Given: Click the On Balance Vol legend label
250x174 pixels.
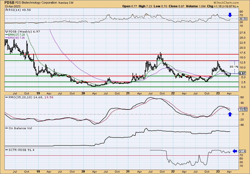Looking at the screenshot, I should point(20,128).
